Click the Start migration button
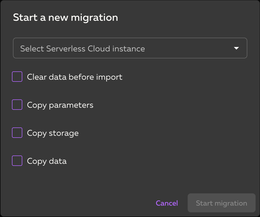 coord(222,203)
